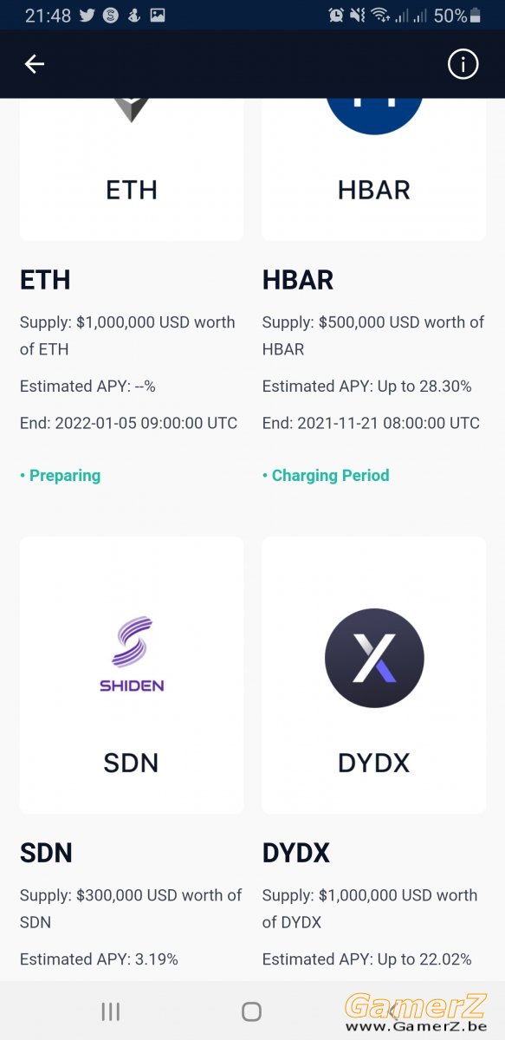
Task: Select the HBAR heading text
Action: coord(298,280)
